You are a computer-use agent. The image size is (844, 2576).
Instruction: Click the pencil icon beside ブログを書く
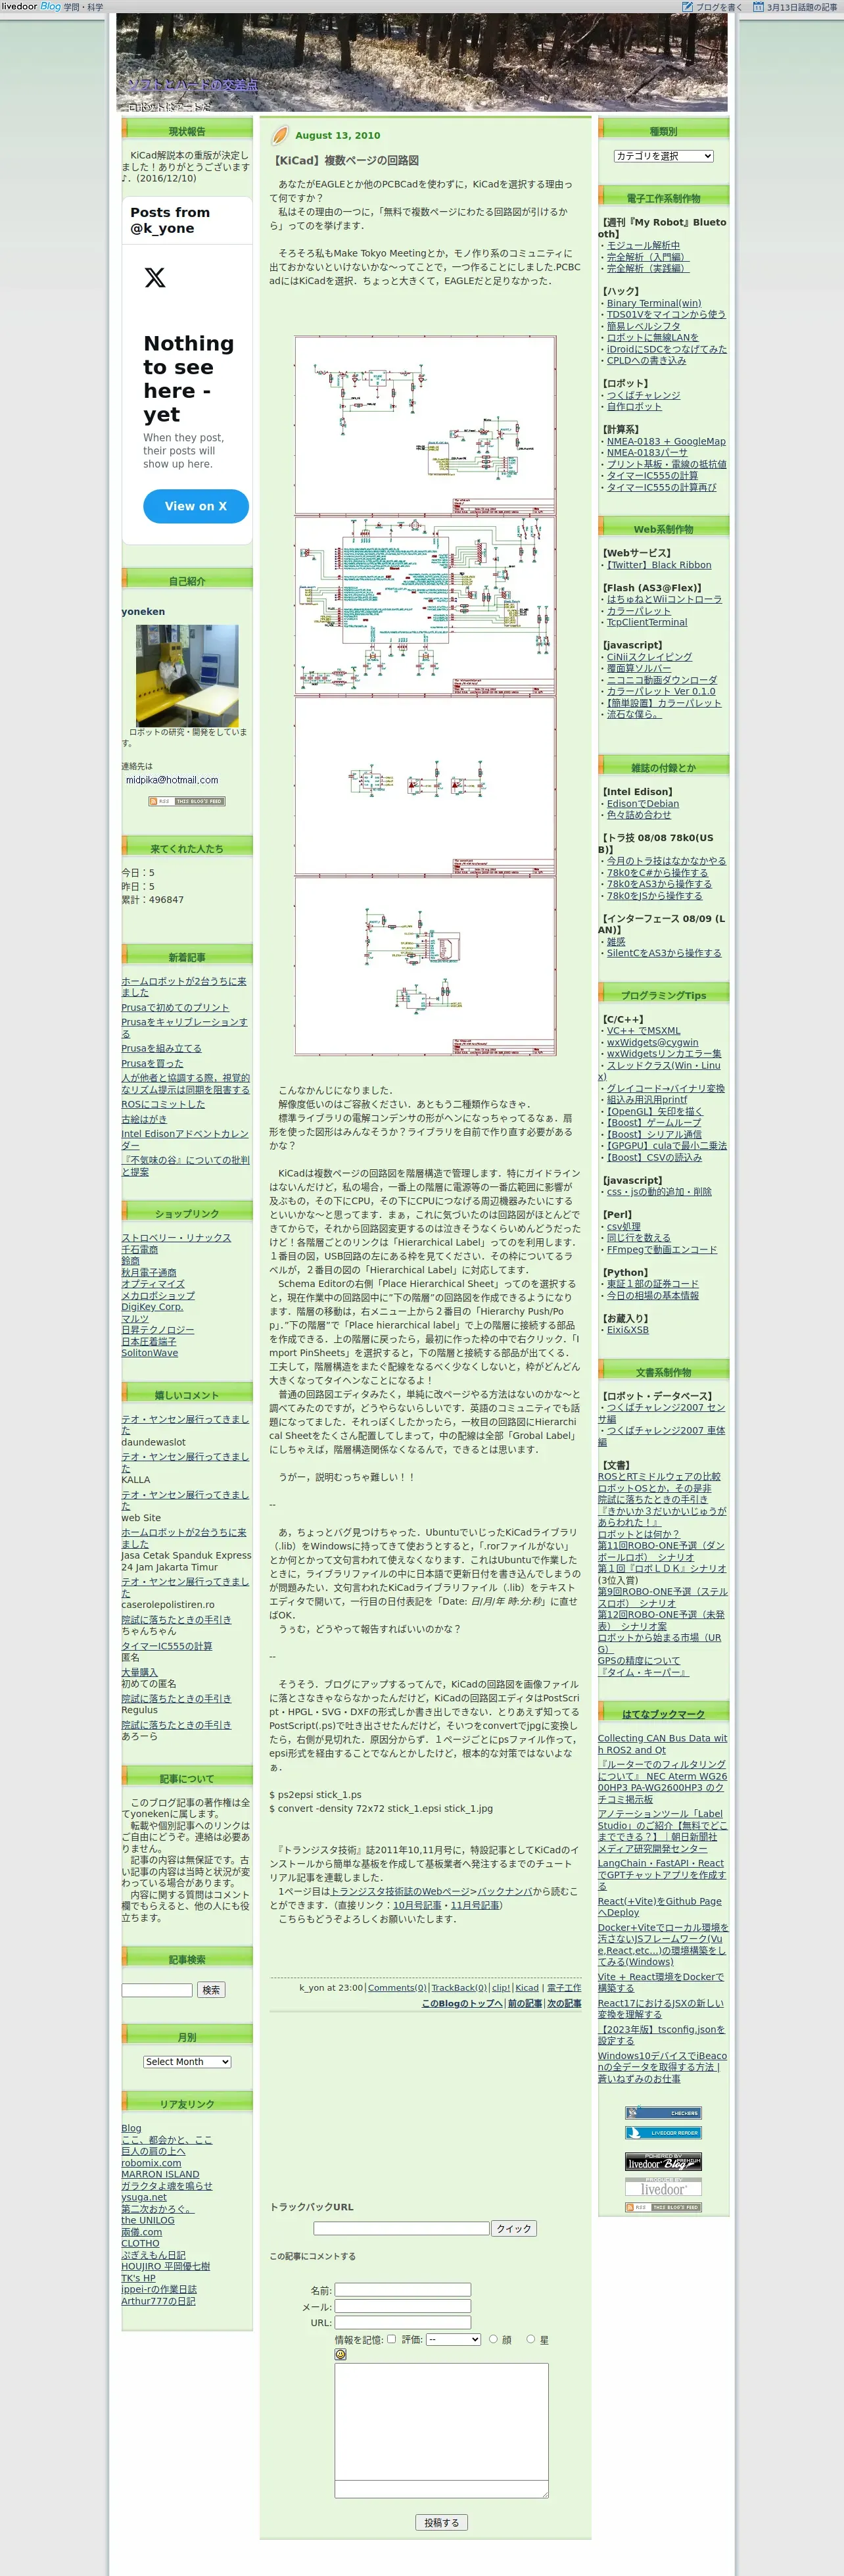point(687,7)
